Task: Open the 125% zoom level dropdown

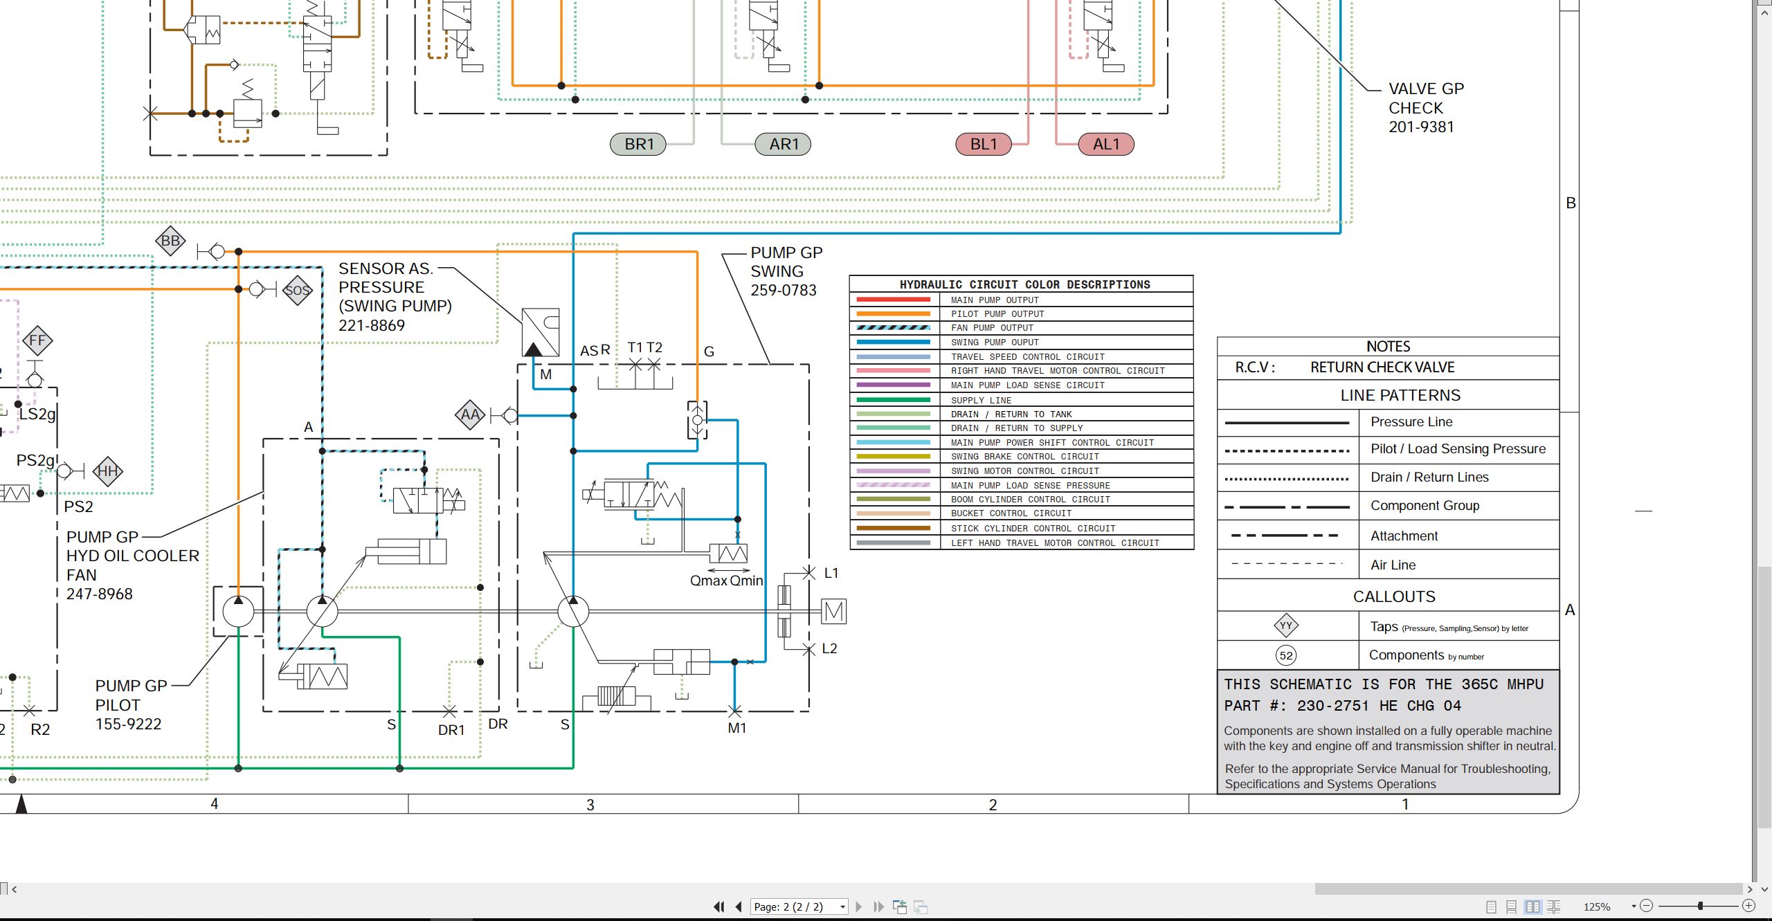Action: pyautogui.click(x=1634, y=906)
